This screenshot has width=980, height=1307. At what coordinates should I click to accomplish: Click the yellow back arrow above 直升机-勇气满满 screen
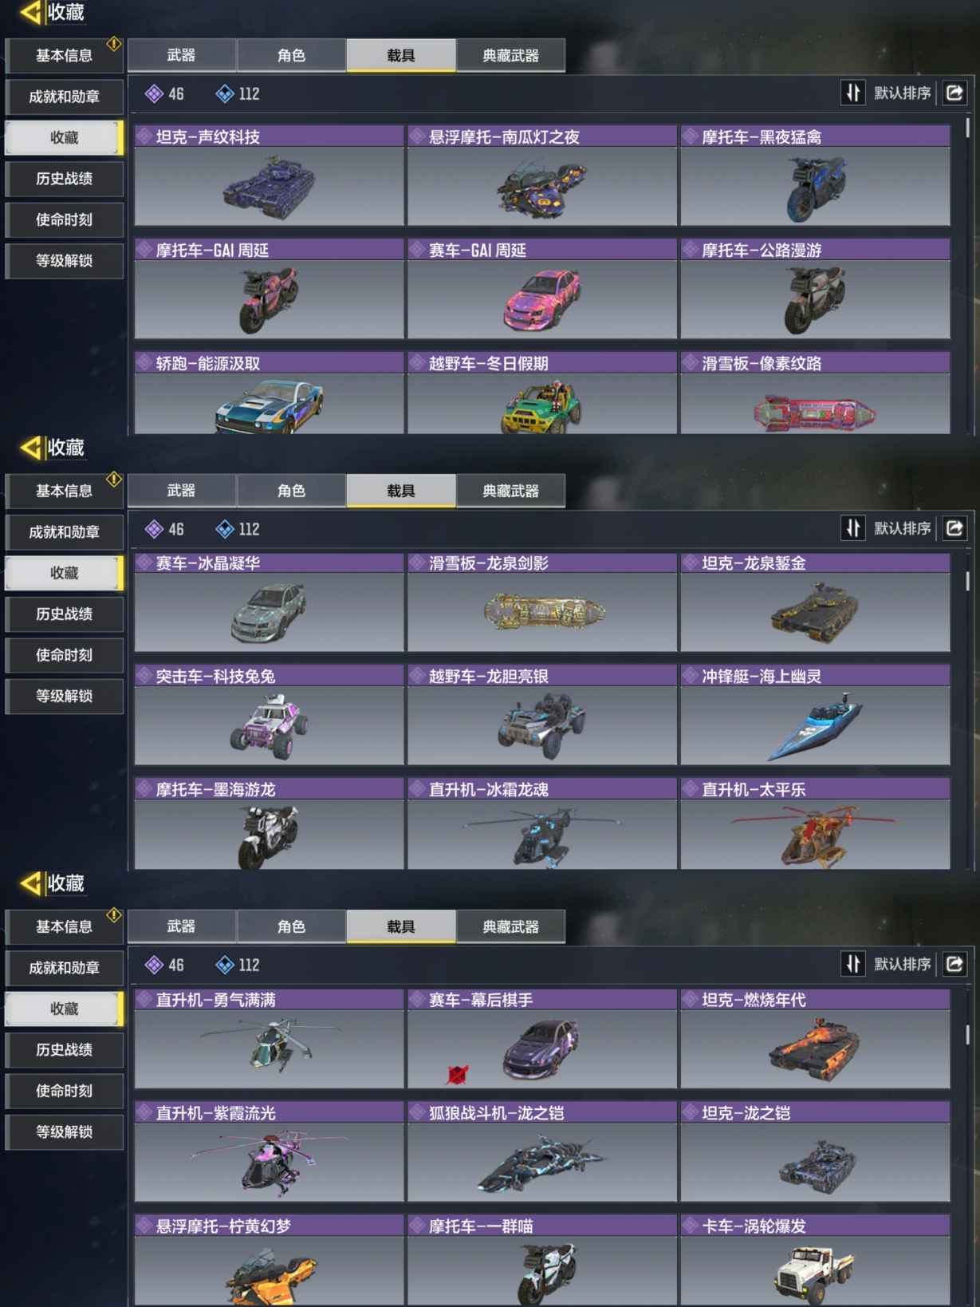click(x=30, y=883)
